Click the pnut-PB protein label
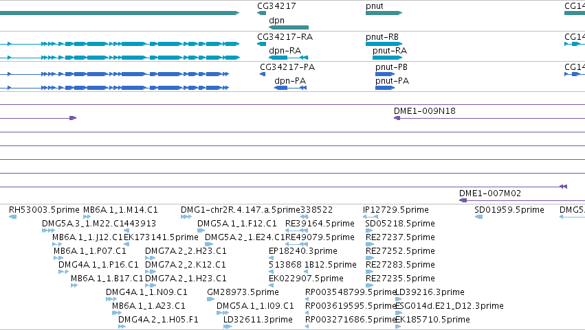This screenshot has width=585, height=330. pyautogui.click(x=391, y=67)
